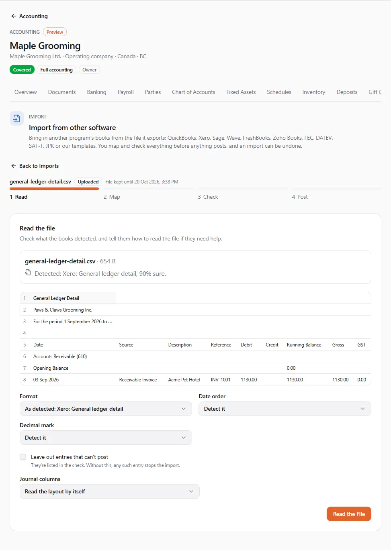The image size is (391, 550).
Task: Switch to the Payroll tab
Action: click(126, 92)
